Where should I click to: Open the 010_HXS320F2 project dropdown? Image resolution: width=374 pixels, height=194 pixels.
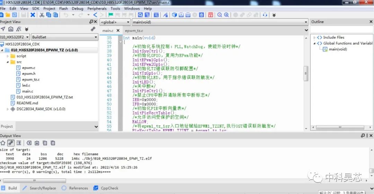tap(27, 37)
